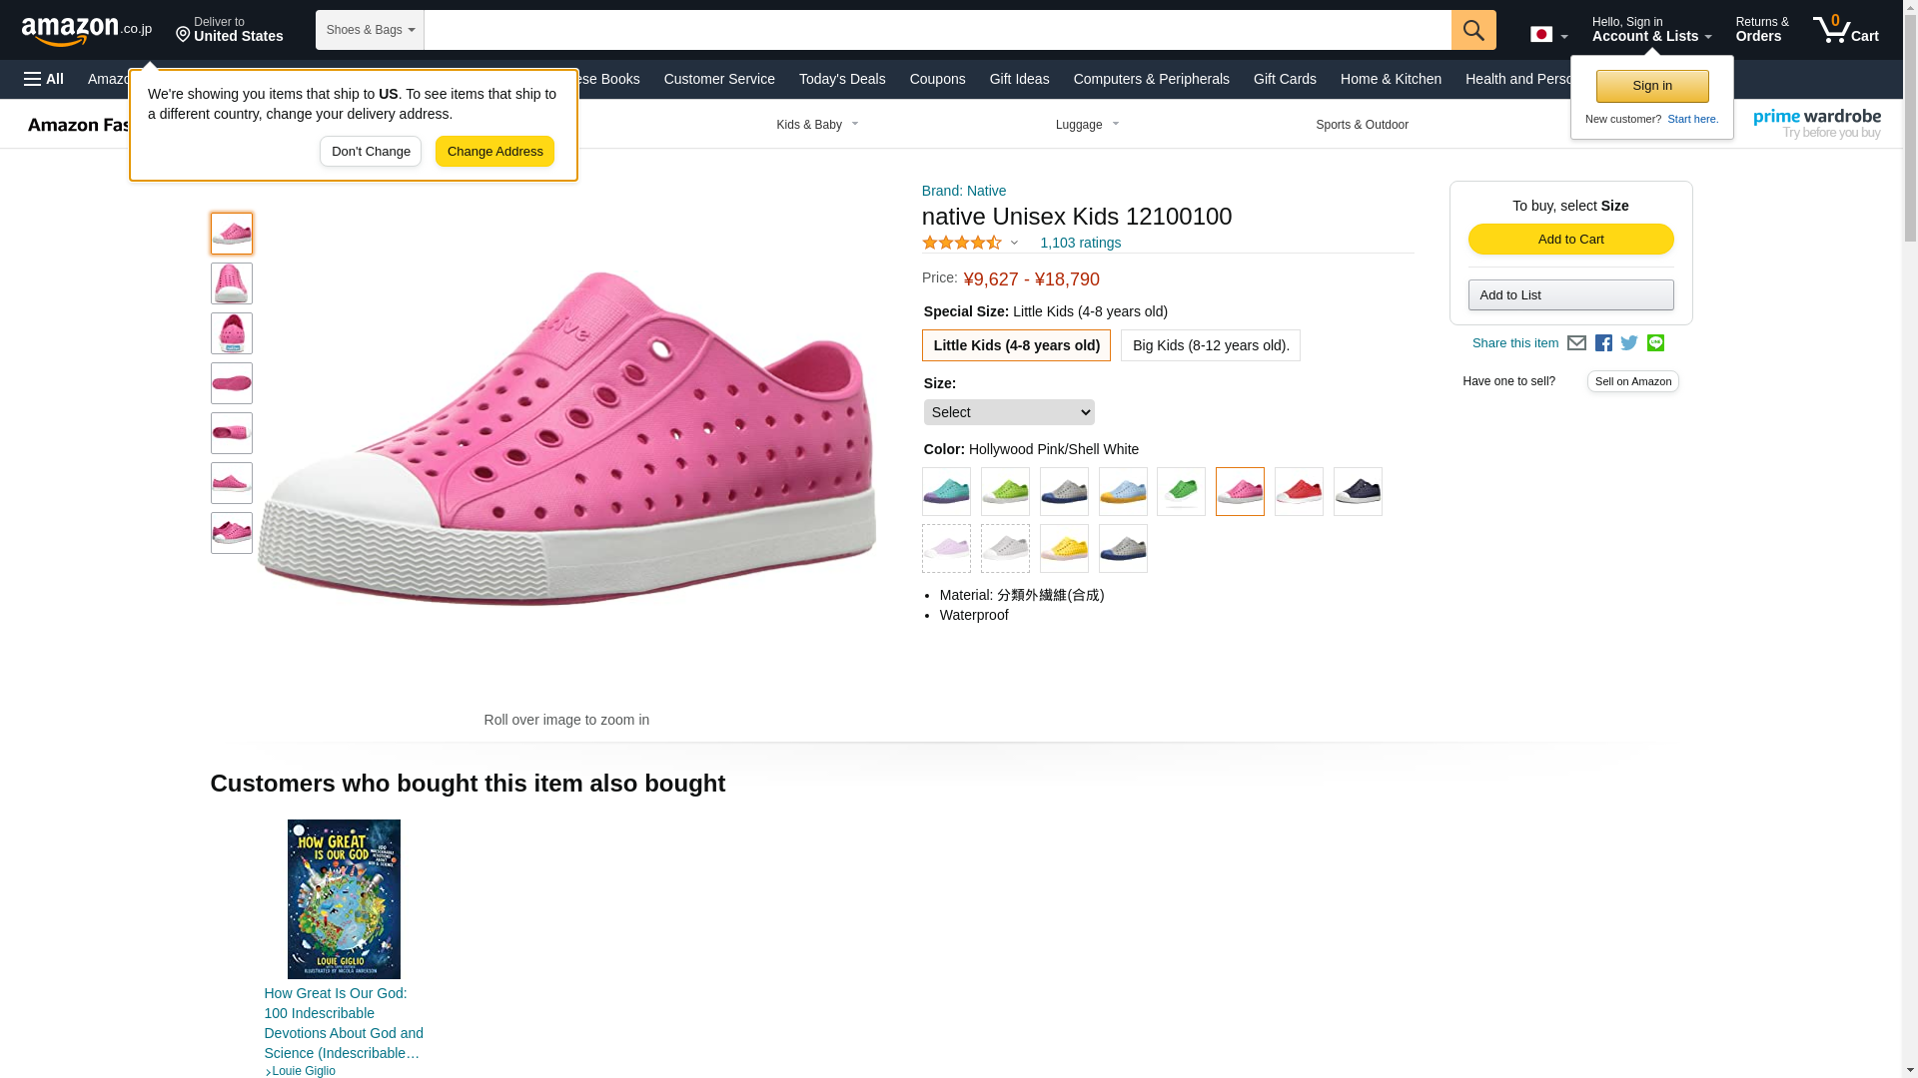The image size is (1918, 1078).
Task: Go to Amazon.co.jp home logo
Action: coord(87,30)
